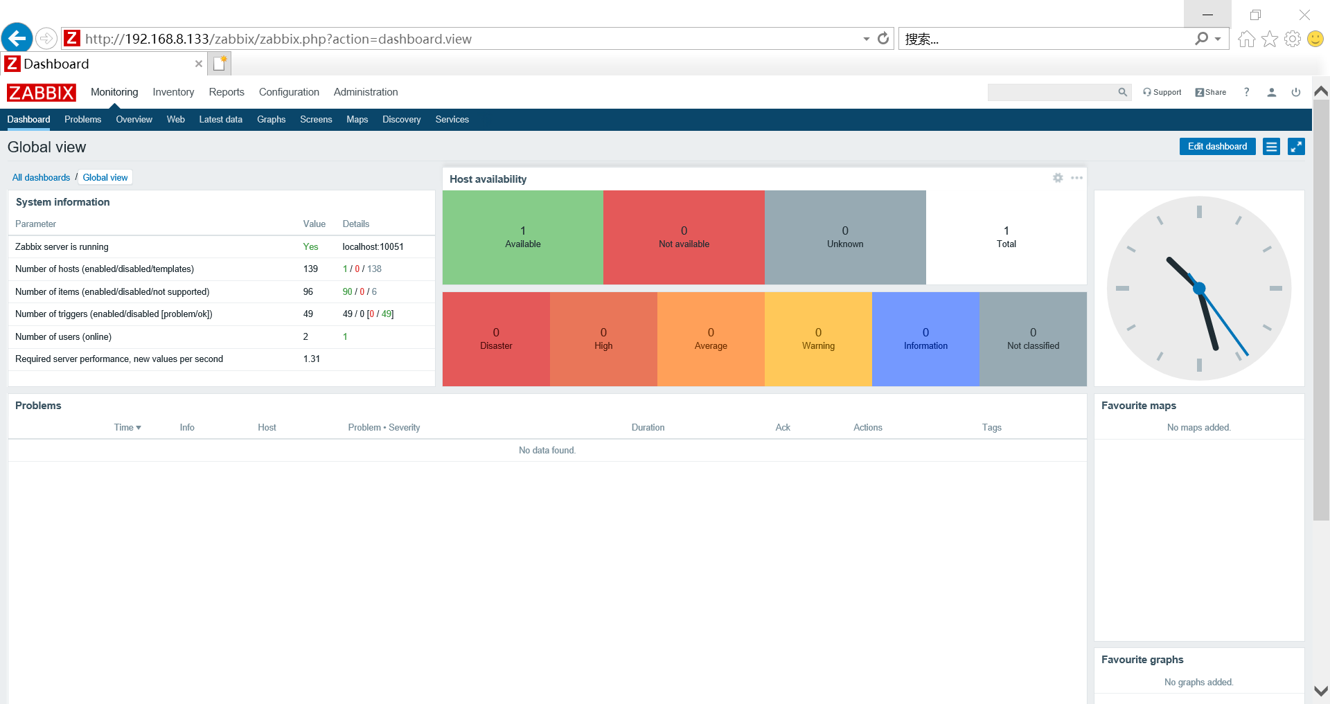
Task: Click the browser search magnifier icon
Action: (1202, 39)
